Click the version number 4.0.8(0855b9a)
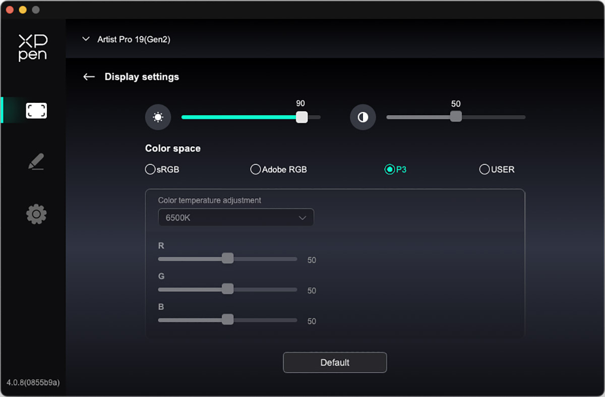This screenshot has height=397, width=605. [33, 382]
